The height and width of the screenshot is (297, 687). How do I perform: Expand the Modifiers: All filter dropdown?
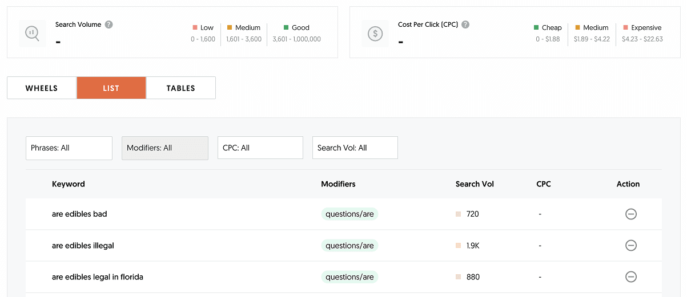point(165,148)
